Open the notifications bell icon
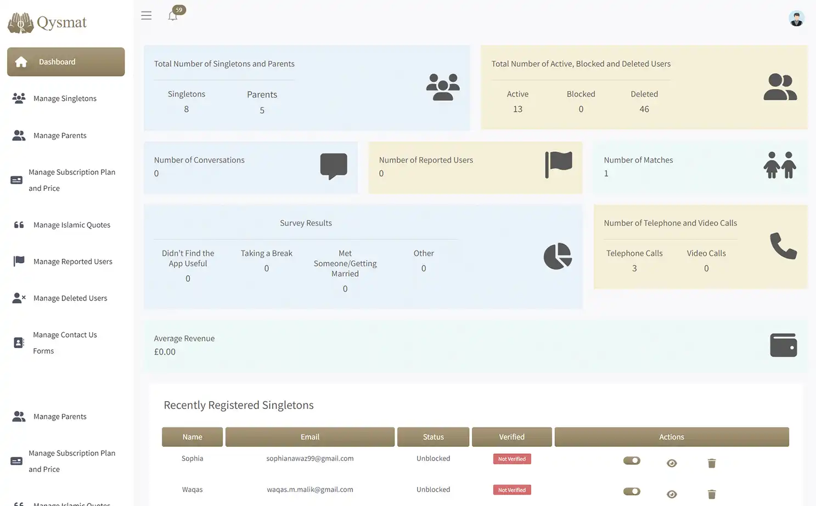This screenshot has height=506, width=816. (x=173, y=16)
